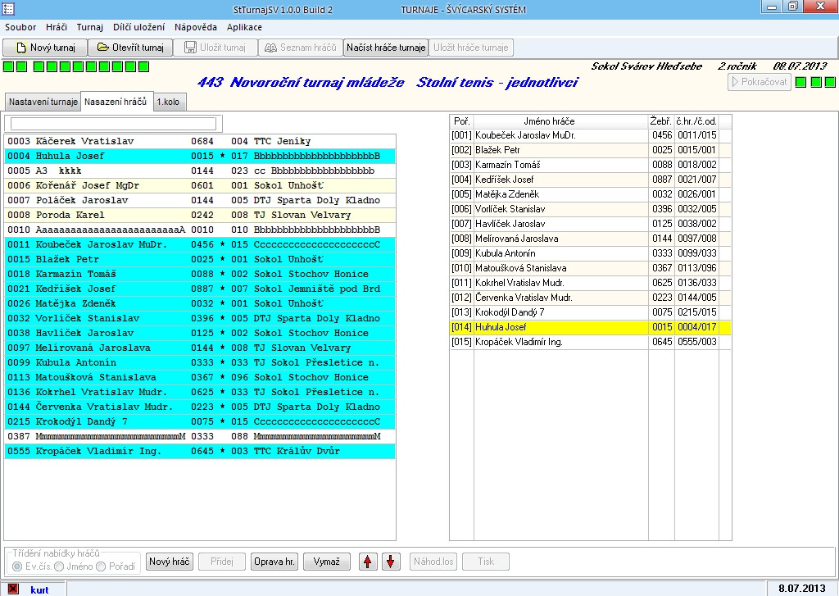Screen dimensions: 839x596
Task: Click the Poř. column header
Action: tap(462, 121)
